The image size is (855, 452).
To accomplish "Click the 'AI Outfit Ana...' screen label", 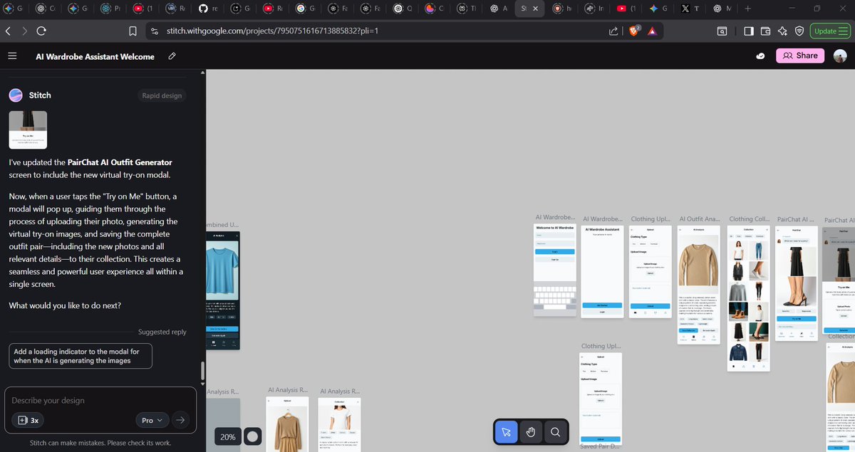I will pyautogui.click(x=700, y=219).
